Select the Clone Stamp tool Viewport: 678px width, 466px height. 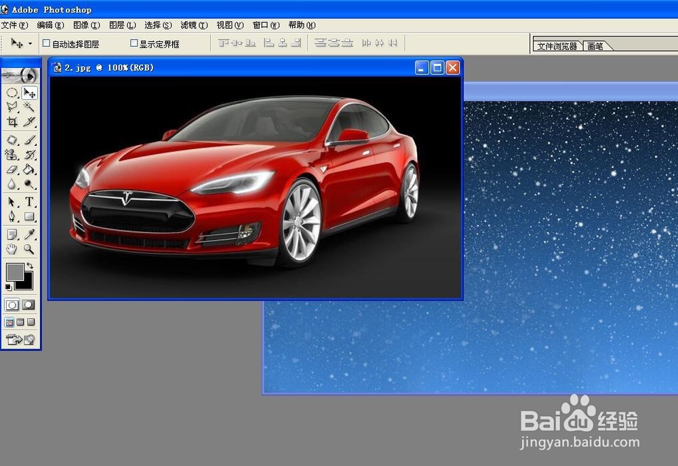point(12,155)
